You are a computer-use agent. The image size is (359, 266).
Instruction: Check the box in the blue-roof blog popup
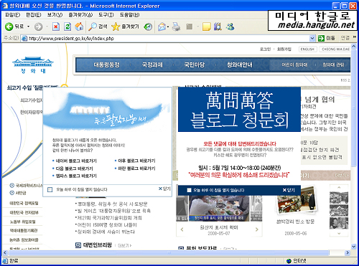(50, 189)
